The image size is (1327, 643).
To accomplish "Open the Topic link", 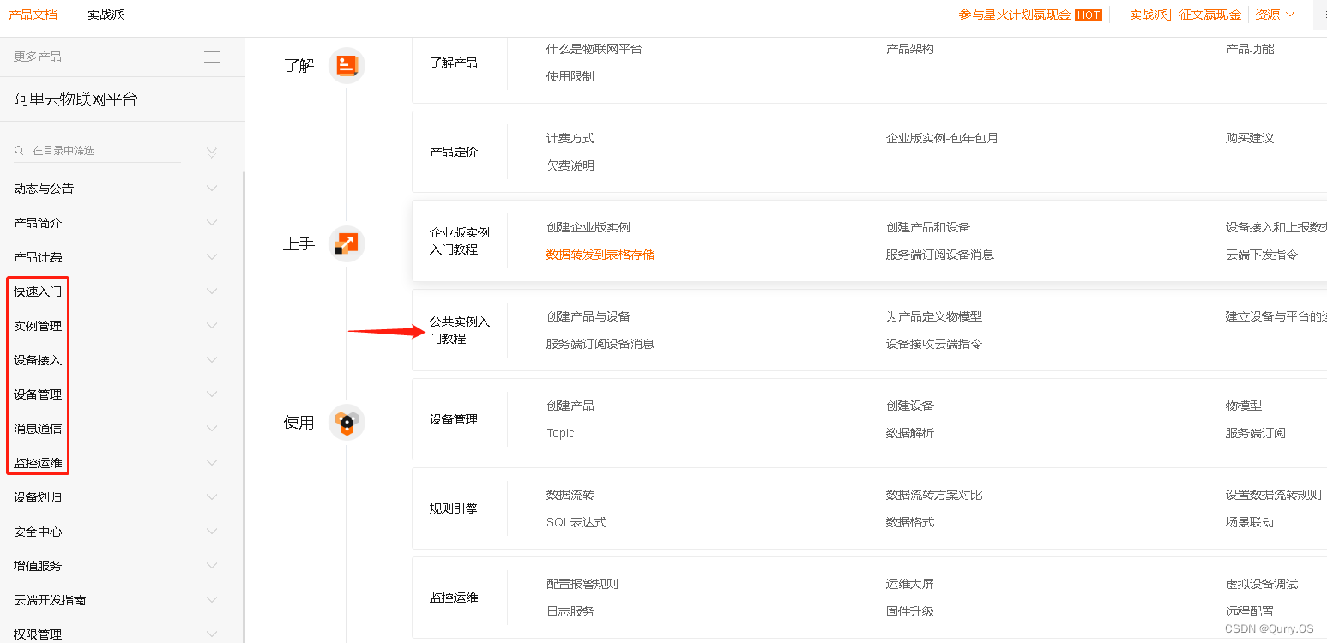I will click(x=560, y=433).
